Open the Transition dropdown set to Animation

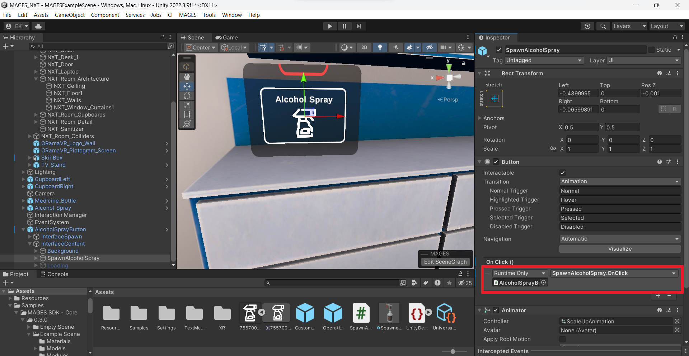620,182
